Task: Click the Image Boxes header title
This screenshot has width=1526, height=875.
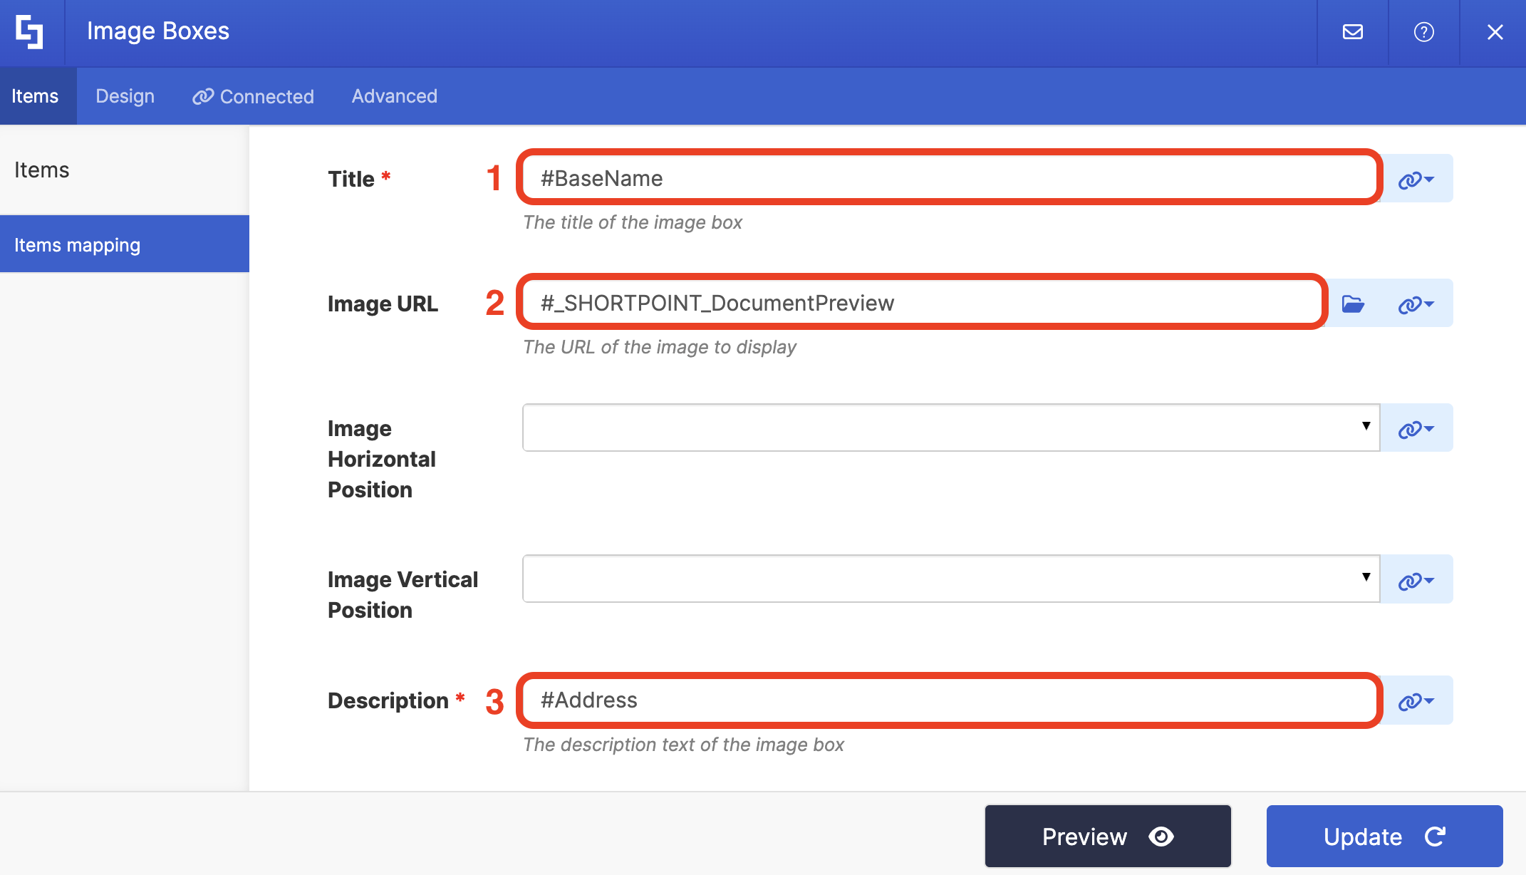Action: tap(158, 31)
